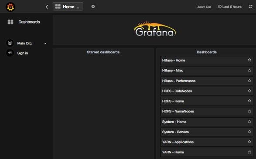This screenshot has width=256, height=159.
Task: Click the Grafana banner logo image
Action: click(155, 29)
